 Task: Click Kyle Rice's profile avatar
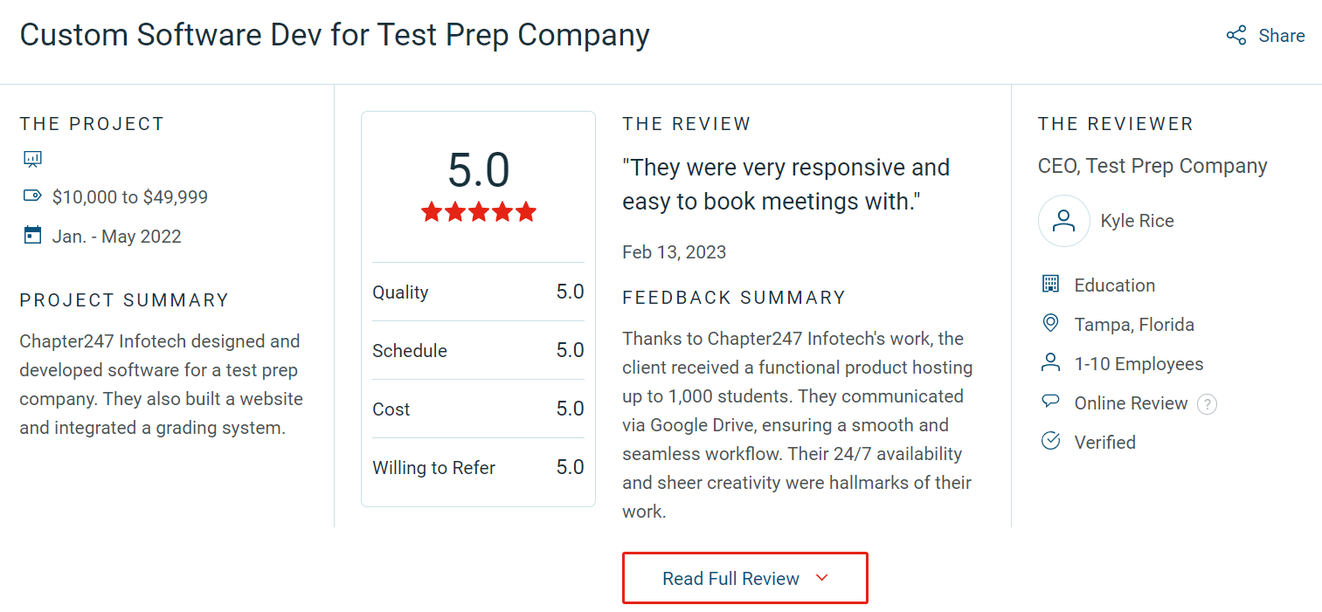[x=1063, y=221]
